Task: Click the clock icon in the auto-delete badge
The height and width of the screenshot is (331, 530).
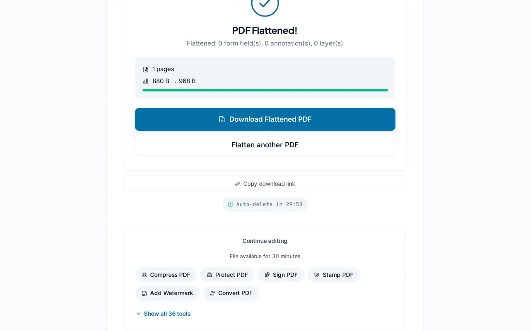Action: tap(231, 204)
